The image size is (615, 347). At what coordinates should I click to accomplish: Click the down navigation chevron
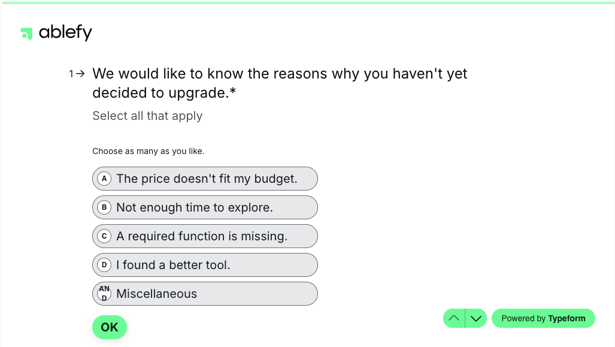[476, 318]
